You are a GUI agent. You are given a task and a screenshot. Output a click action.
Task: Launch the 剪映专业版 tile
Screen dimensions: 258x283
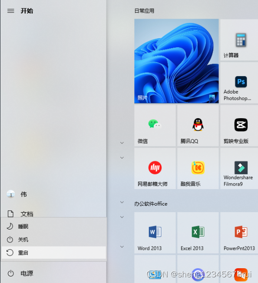tap(239, 126)
